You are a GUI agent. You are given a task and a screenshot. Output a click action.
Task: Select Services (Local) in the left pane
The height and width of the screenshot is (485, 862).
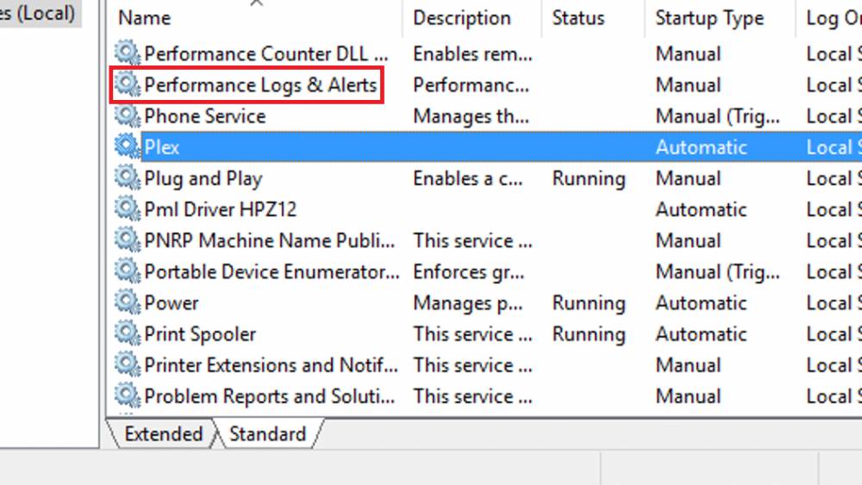point(37,13)
